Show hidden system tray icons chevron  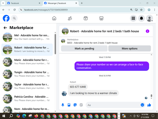tap(131, 116)
